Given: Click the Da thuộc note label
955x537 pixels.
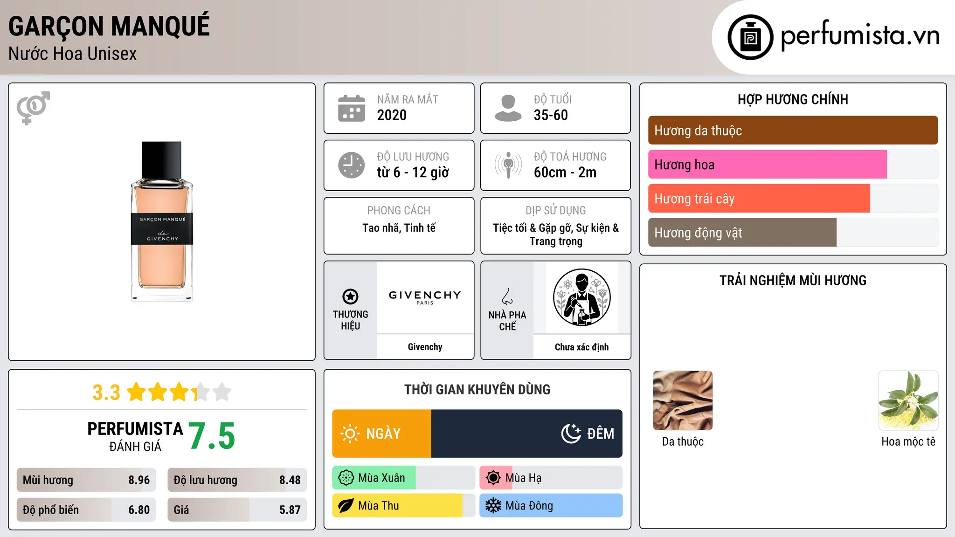Looking at the screenshot, I should pos(683,441).
